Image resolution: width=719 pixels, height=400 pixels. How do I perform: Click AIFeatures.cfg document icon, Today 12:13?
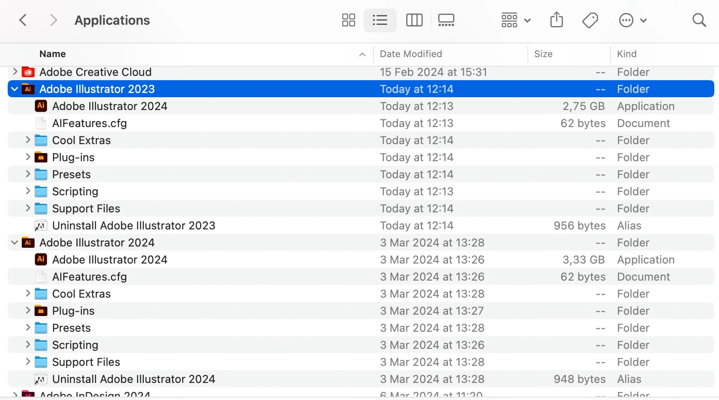pos(41,123)
